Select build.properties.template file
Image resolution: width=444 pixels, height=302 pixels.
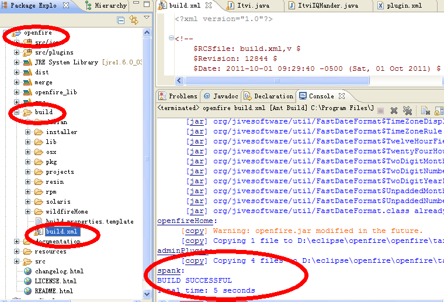click(89, 221)
